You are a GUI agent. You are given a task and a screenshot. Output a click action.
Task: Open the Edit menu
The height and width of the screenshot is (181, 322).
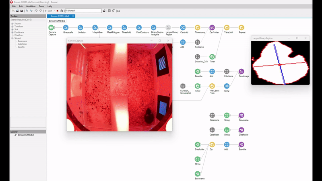click(21, 6)
